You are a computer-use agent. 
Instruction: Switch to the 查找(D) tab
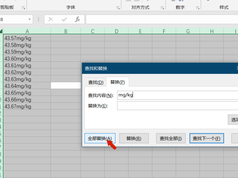[x=96, y=82]
